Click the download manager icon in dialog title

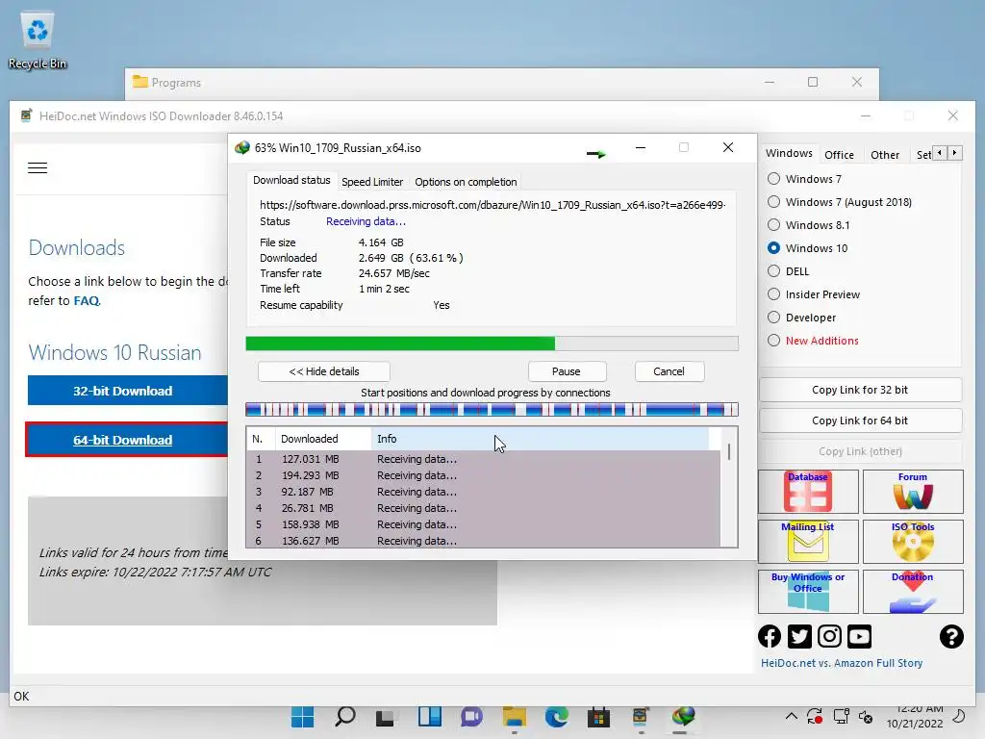coord(241,147)
